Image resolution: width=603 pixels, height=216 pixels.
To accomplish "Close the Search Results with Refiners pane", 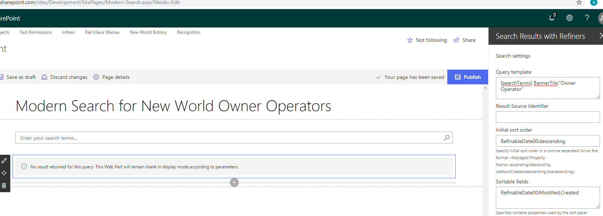I will (x=601, y=36).
